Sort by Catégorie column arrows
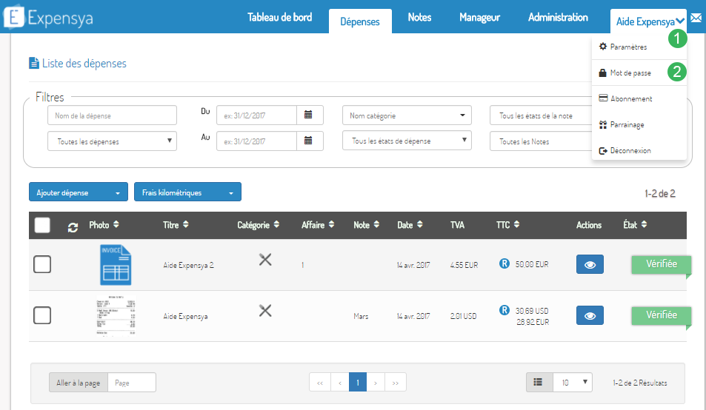This screenshot has height=410, width=706. 276,224
